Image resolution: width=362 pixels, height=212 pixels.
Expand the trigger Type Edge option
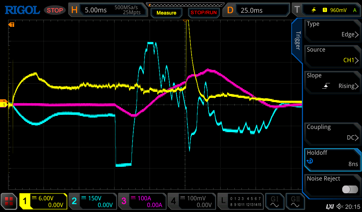332,29
